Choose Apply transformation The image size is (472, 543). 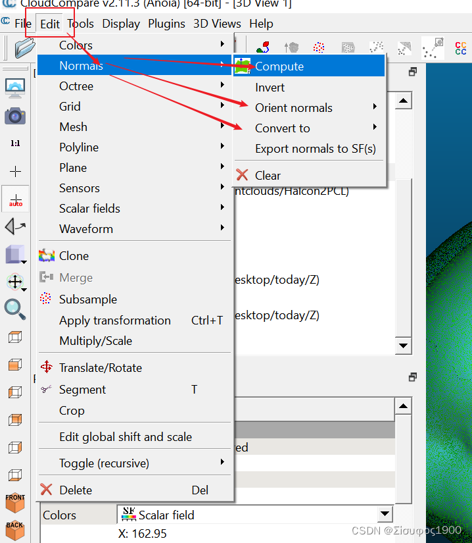point(135,321)
